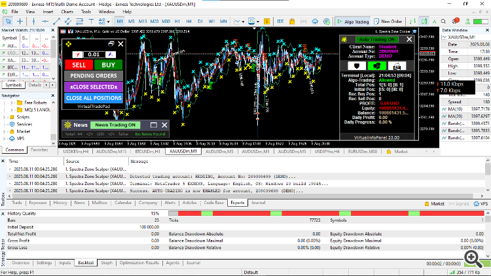
Task: Select the vertical line drawing tool
Action: tap(33, 22)
